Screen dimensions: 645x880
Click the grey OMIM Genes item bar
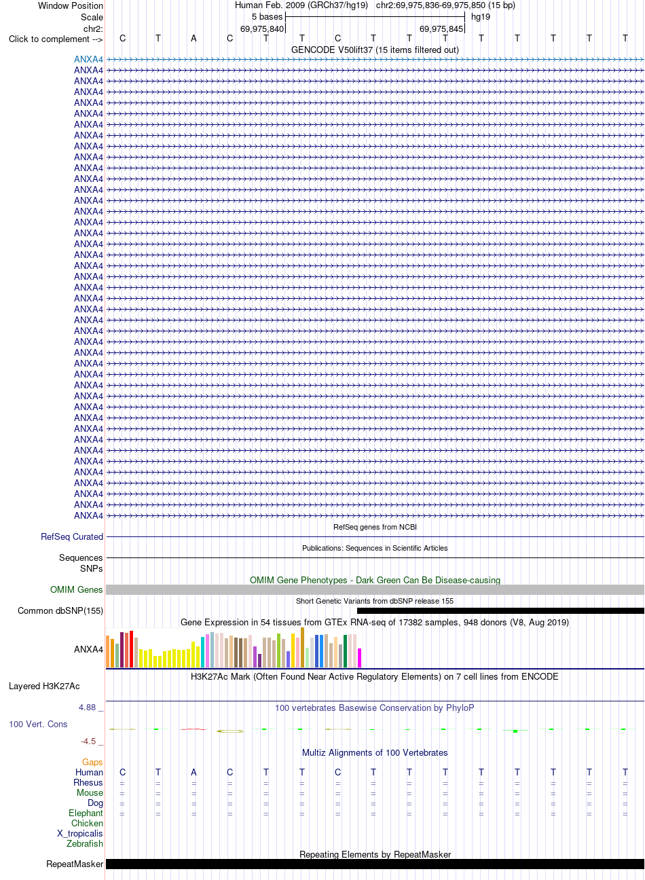click(375, 590)
